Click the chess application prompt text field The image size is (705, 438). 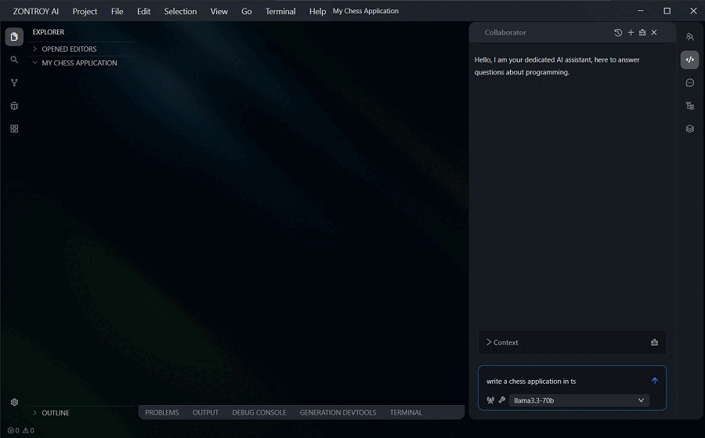[564, 382]
